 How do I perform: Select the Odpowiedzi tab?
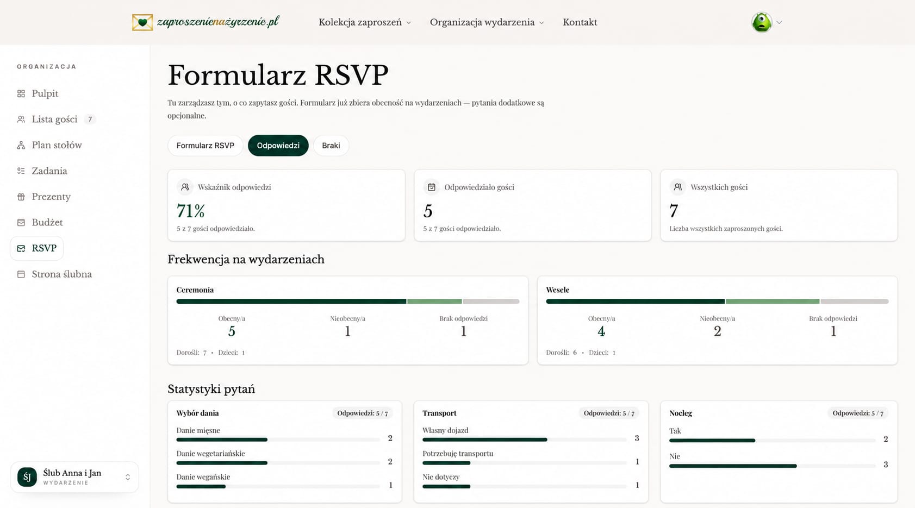pyautogui.click(x=278, y=146)
